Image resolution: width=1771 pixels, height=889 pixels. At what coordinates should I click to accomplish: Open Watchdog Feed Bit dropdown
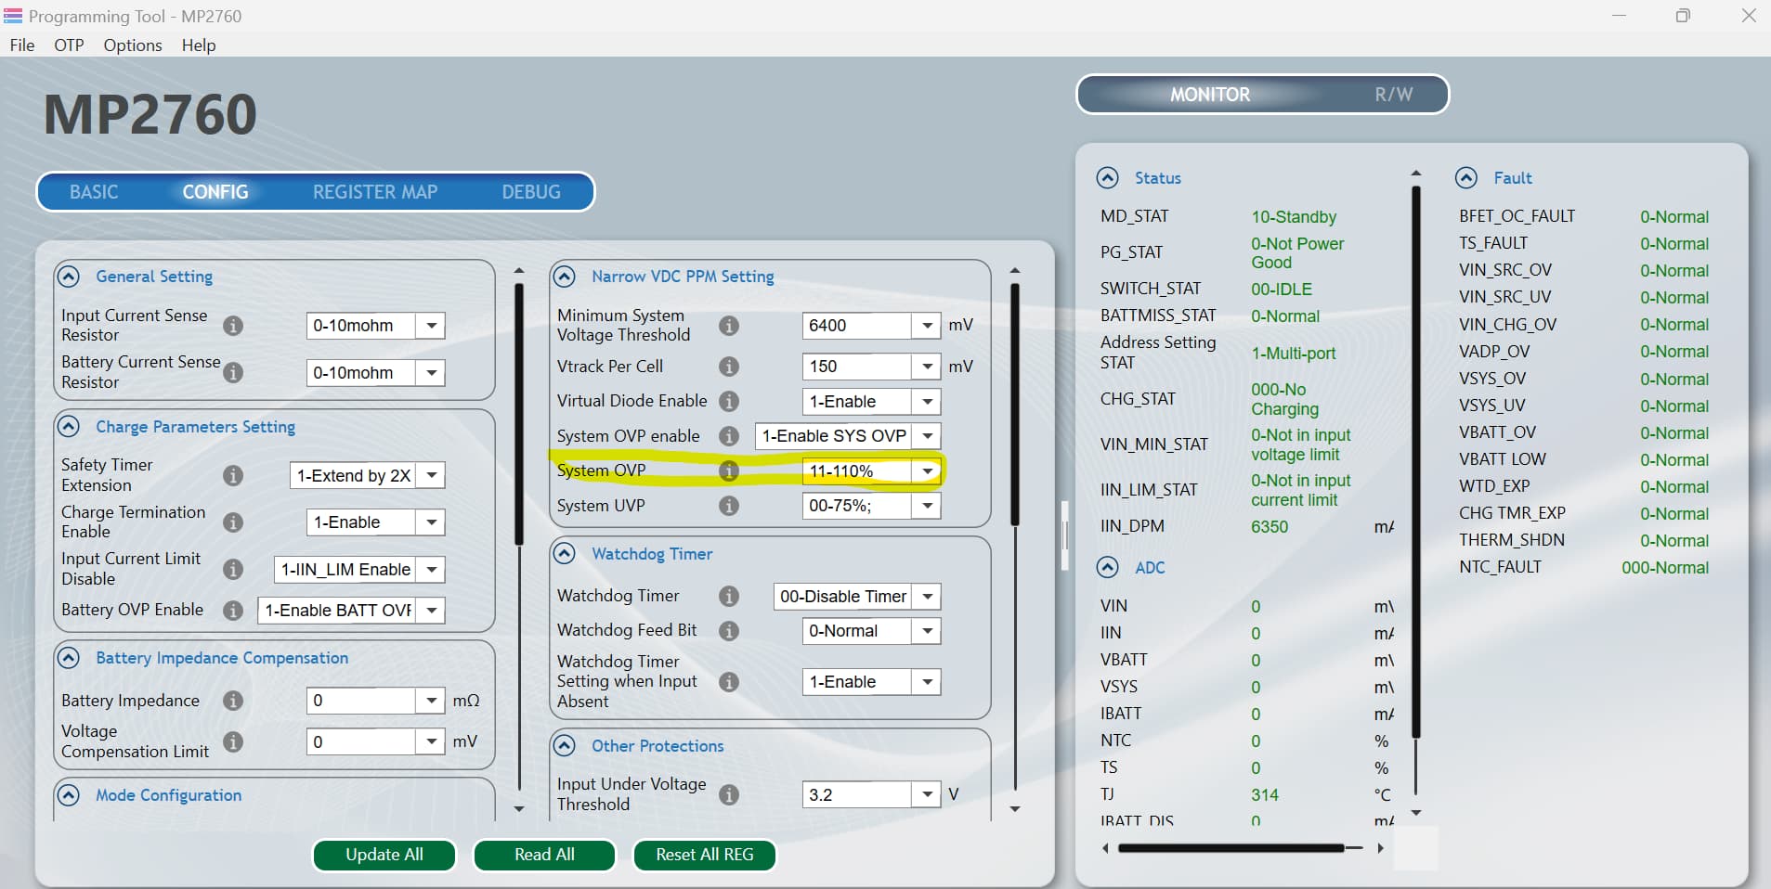(927, 631)
